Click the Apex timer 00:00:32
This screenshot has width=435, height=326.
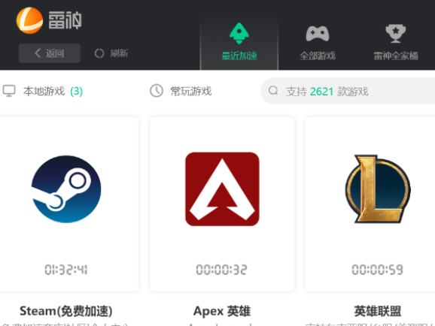coord(221,270)
